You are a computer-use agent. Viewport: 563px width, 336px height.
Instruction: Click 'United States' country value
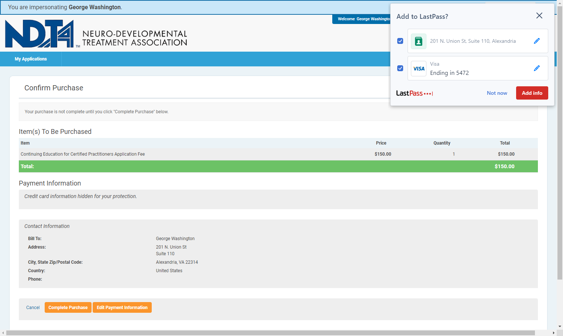coord(169,271)
